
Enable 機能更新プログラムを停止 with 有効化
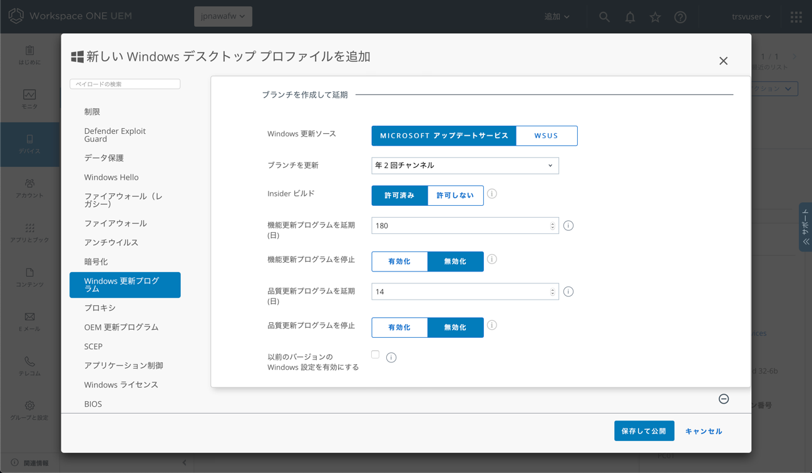click(399, 262)
